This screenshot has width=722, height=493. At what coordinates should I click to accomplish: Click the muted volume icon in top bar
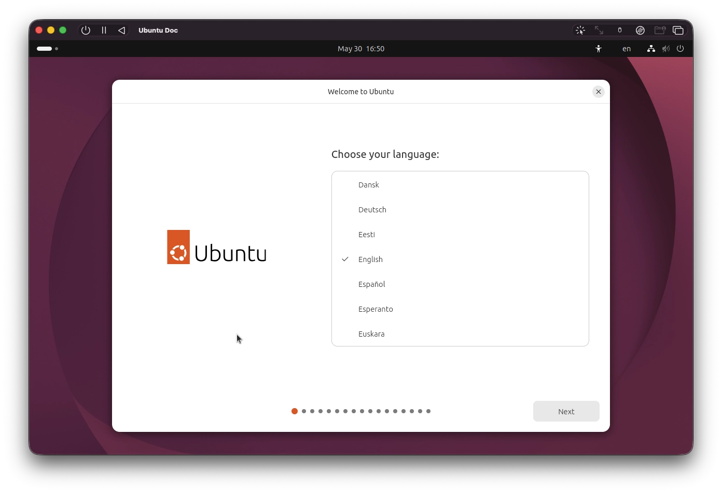click(666, 49)
